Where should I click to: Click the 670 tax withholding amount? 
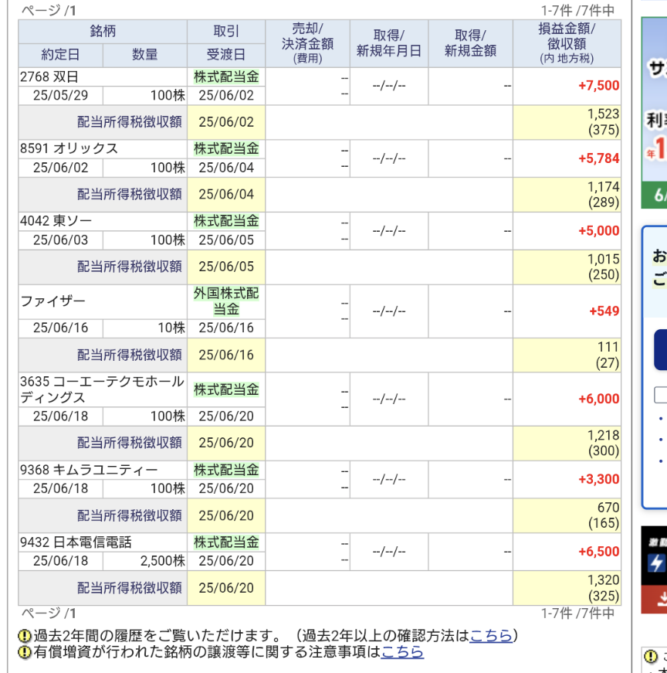[608, 508]
